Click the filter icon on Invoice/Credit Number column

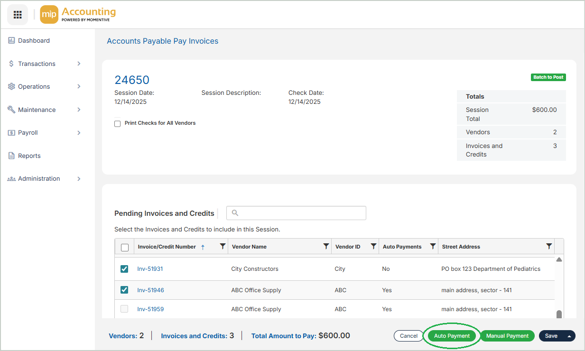(223, 247)
